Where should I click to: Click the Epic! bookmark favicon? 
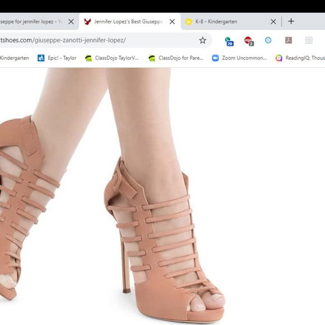(x=41, y=58)
